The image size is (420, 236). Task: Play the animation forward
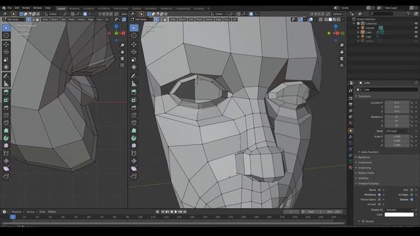(176, 212)
